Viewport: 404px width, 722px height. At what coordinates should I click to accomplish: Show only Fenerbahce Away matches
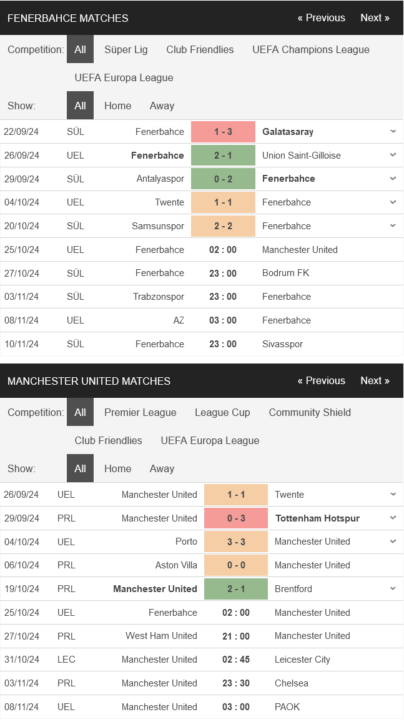click(162, 106)
